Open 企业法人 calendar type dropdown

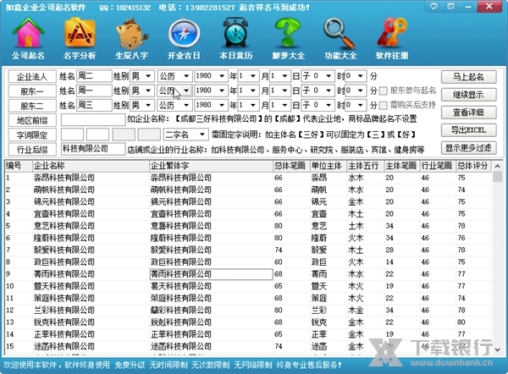[x=186, y=76]
